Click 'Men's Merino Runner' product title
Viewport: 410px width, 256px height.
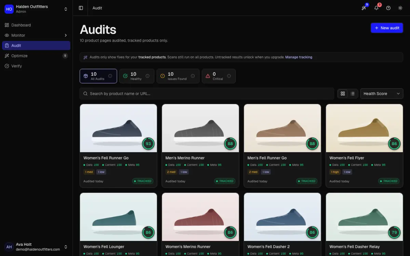(x=185, y=158)
